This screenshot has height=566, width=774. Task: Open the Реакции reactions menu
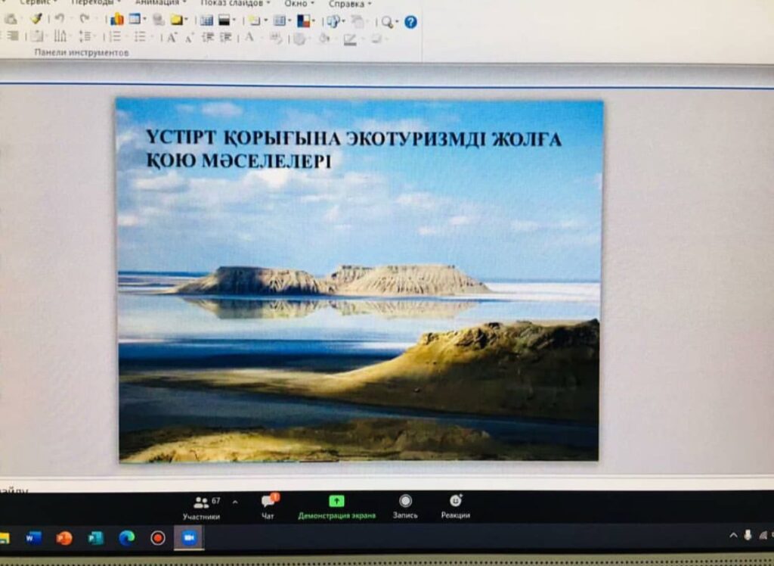pos(455,505)
